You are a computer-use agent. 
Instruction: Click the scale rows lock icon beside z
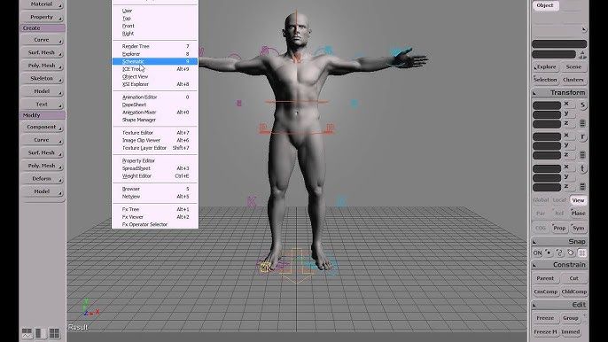582,123
